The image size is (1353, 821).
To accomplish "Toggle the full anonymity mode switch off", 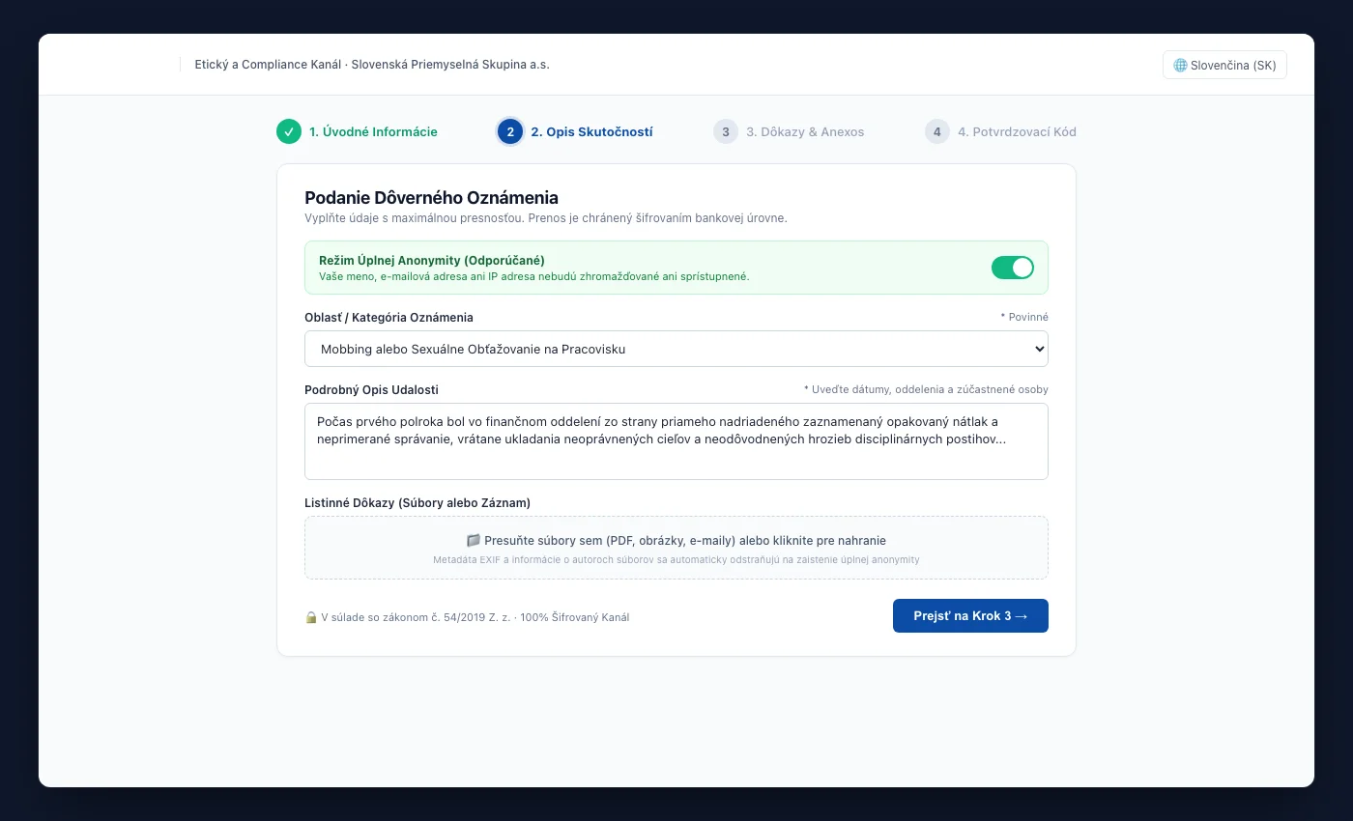I will click(x=1013, y=268).
